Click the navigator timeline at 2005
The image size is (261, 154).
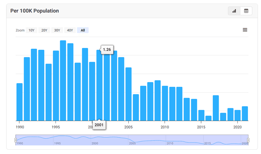point(132,140)
